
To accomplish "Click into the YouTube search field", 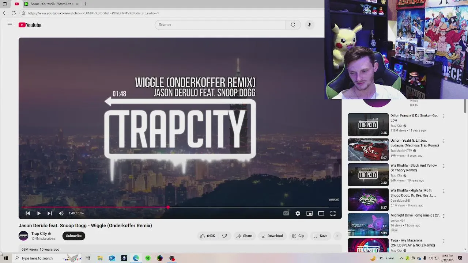I will tap(220, 24).
